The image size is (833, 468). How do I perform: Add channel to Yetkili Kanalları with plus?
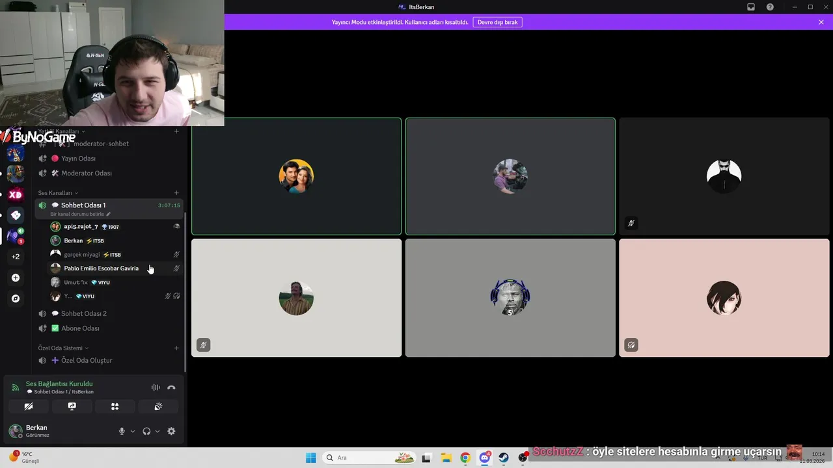pyautogui.click(x=176, y=131)
